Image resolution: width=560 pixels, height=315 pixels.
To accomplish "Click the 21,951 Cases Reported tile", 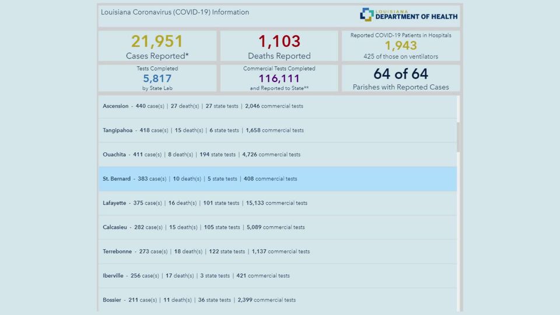I will tap(157, 46).
